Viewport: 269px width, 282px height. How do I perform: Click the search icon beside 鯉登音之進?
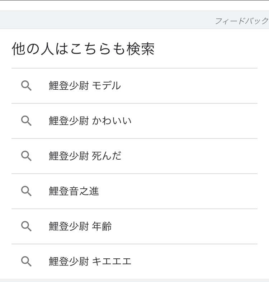[26, 191]
